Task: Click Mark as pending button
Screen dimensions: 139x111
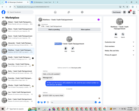Action: [x=54, y=29]
